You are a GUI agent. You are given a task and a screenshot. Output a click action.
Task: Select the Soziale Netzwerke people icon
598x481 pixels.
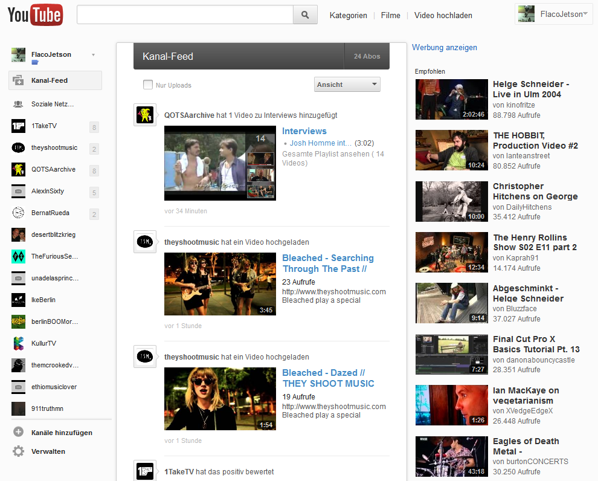(19, 105)
